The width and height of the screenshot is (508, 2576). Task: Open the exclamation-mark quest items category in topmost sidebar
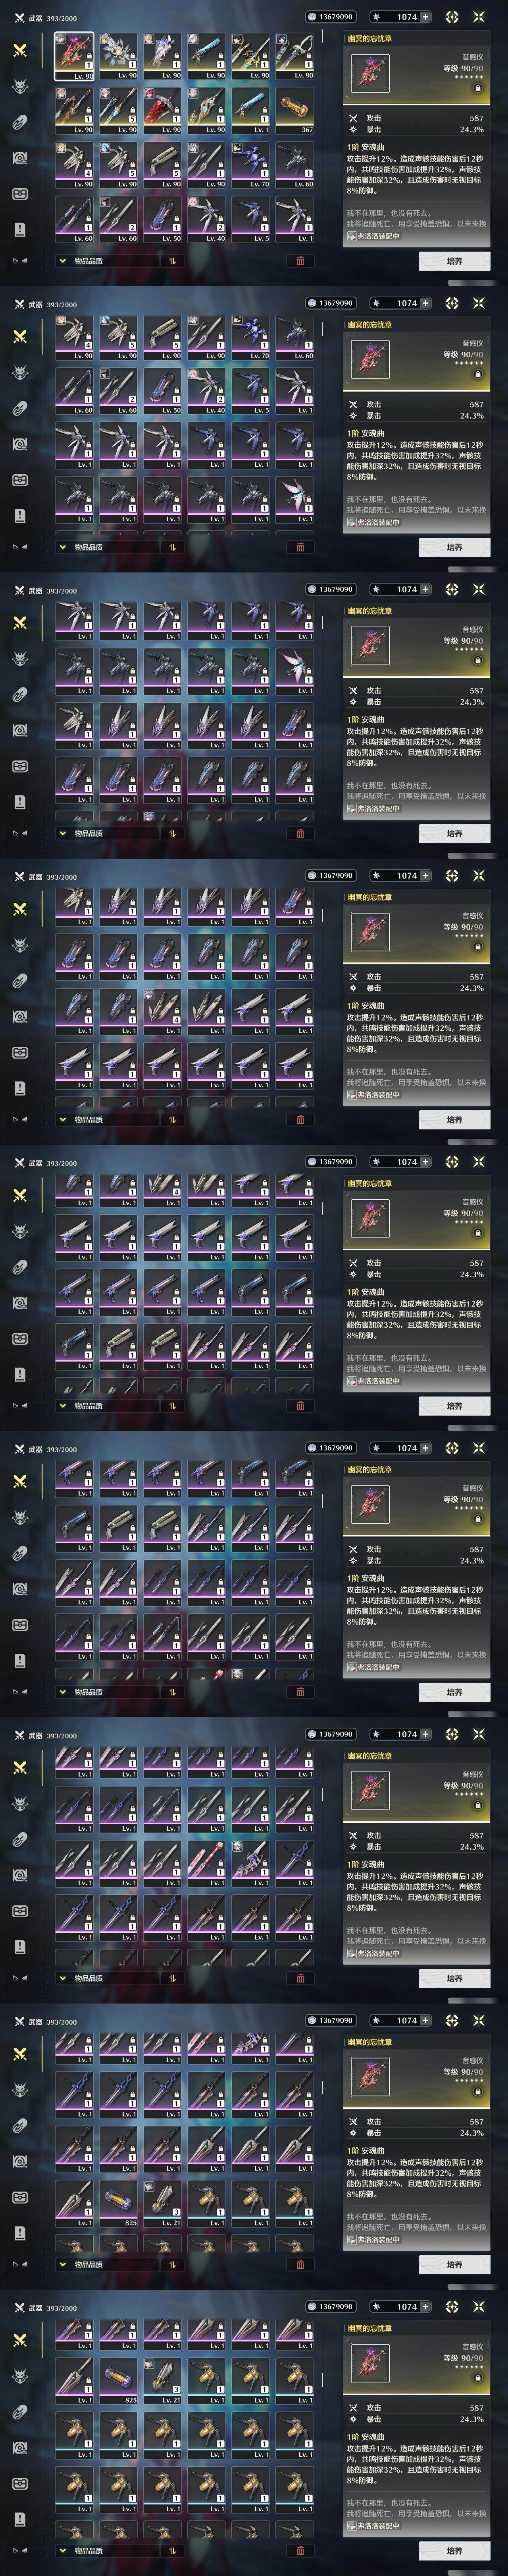click(x=19, y=229)
